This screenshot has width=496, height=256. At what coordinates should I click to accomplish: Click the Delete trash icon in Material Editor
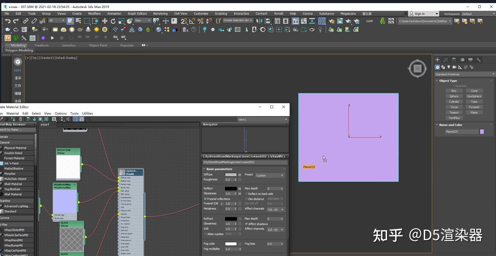(21, 119)
